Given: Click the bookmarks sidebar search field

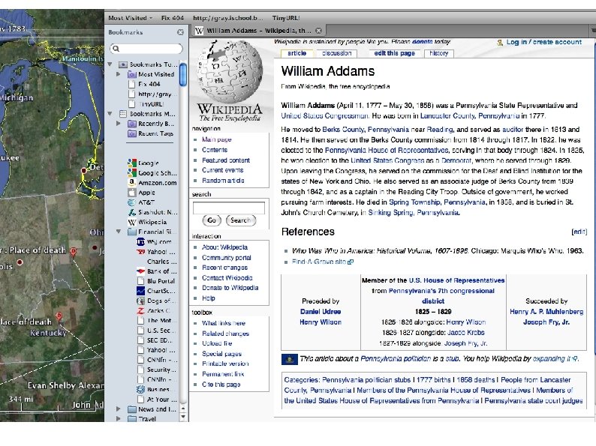Looking at the screenshot, I should click(146, 49).
